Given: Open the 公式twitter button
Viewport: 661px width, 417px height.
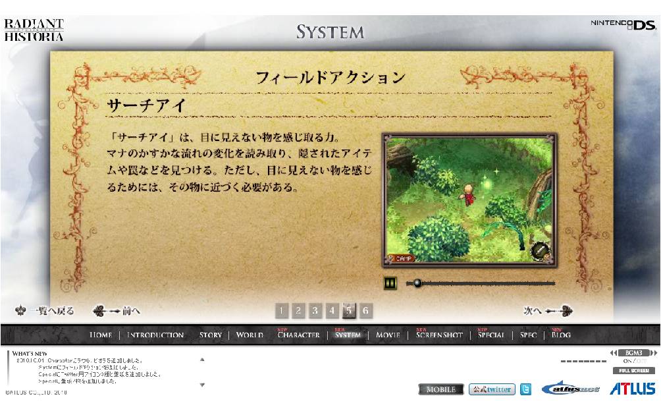Looking at the screenshot, I should coord(492,389).
